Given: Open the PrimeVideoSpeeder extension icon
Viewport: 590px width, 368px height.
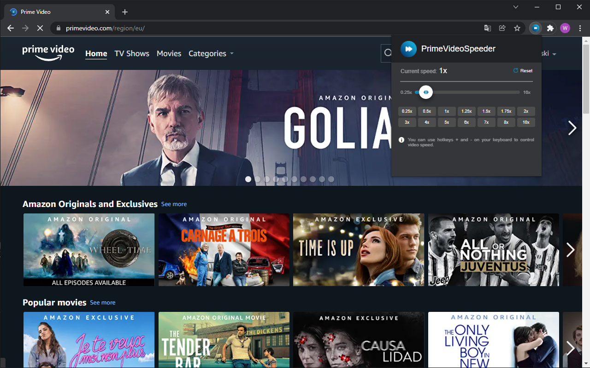Looking at the screenshot, I should [x=535, y=28].
